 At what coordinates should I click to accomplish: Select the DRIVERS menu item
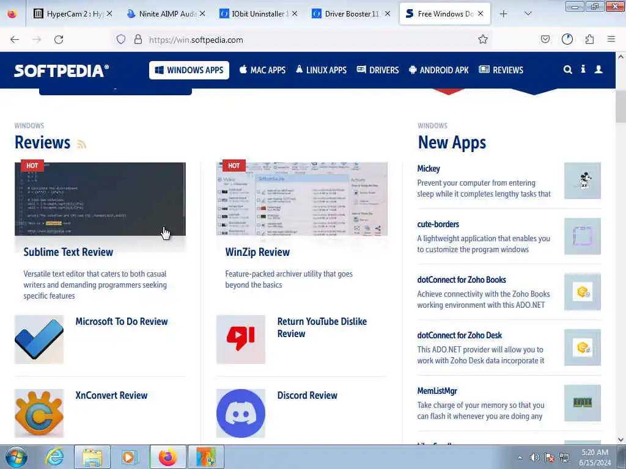378,70
